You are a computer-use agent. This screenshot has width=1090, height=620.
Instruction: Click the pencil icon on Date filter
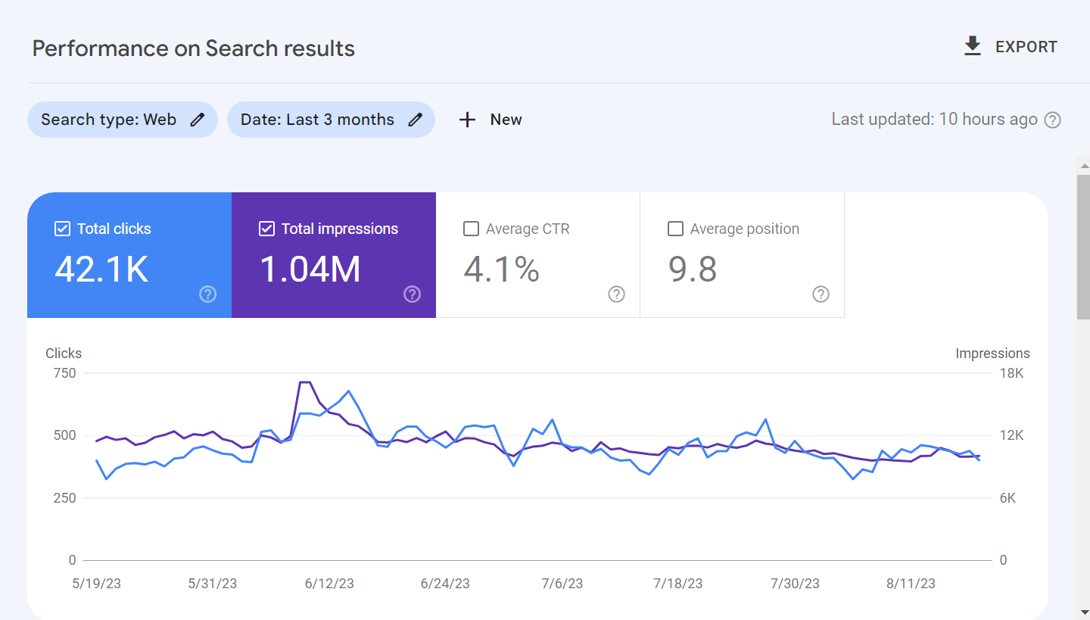(415, 119)
